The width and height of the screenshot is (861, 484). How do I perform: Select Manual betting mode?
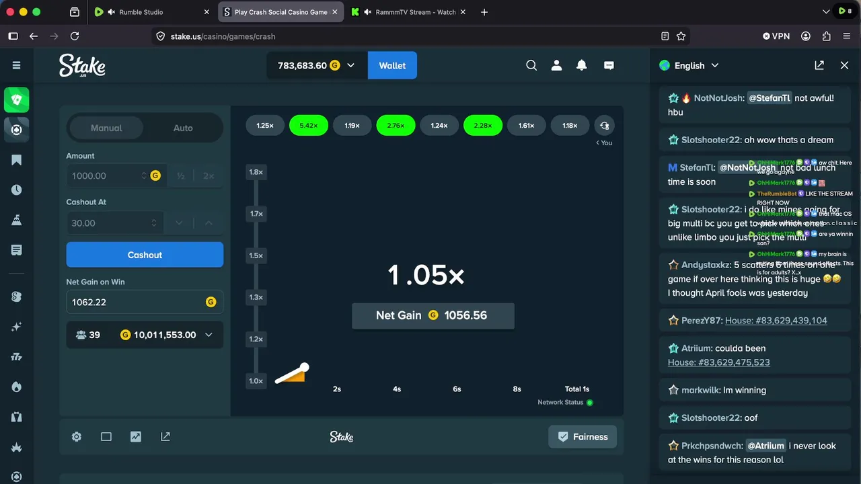[x=106, y=128]
